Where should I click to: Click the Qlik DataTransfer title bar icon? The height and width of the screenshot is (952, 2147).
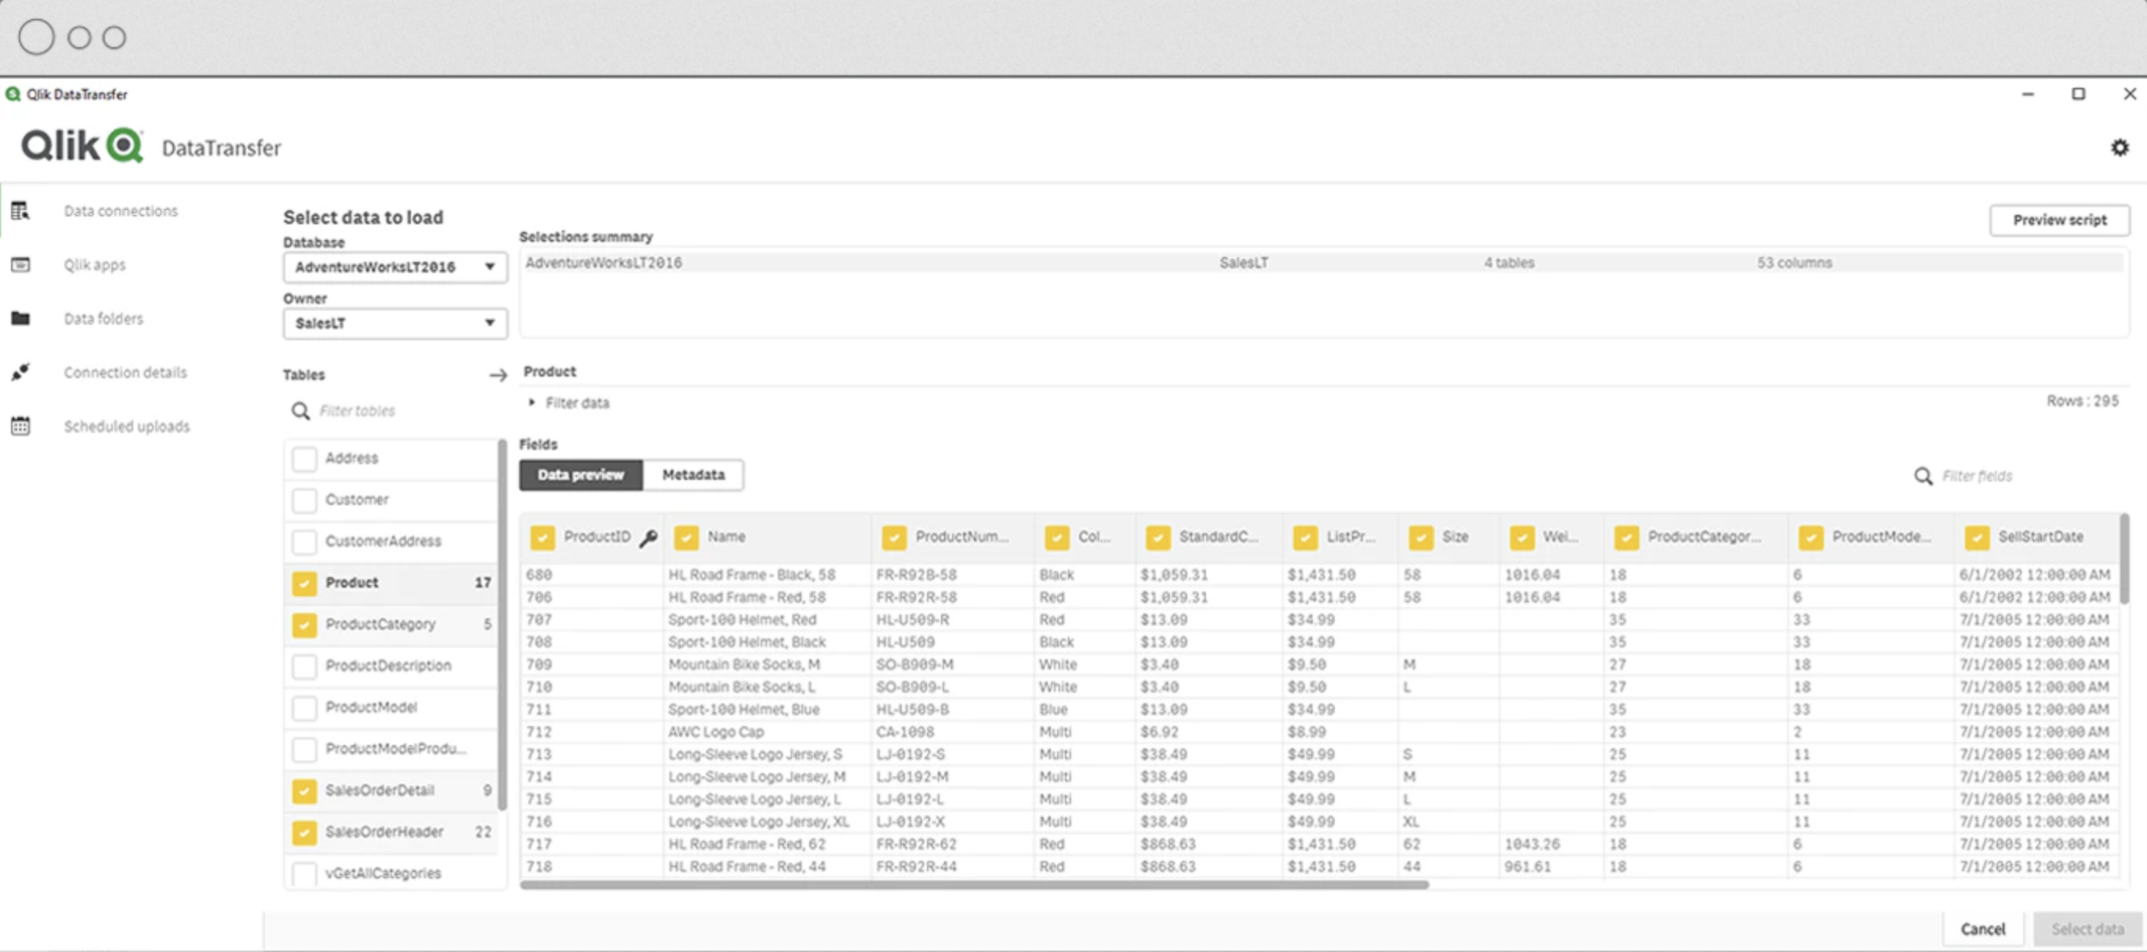(x=13, y=94)
